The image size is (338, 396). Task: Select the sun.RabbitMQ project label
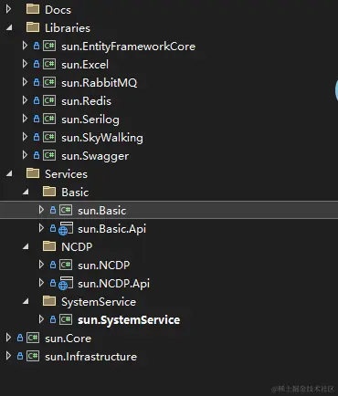(100, 83)
